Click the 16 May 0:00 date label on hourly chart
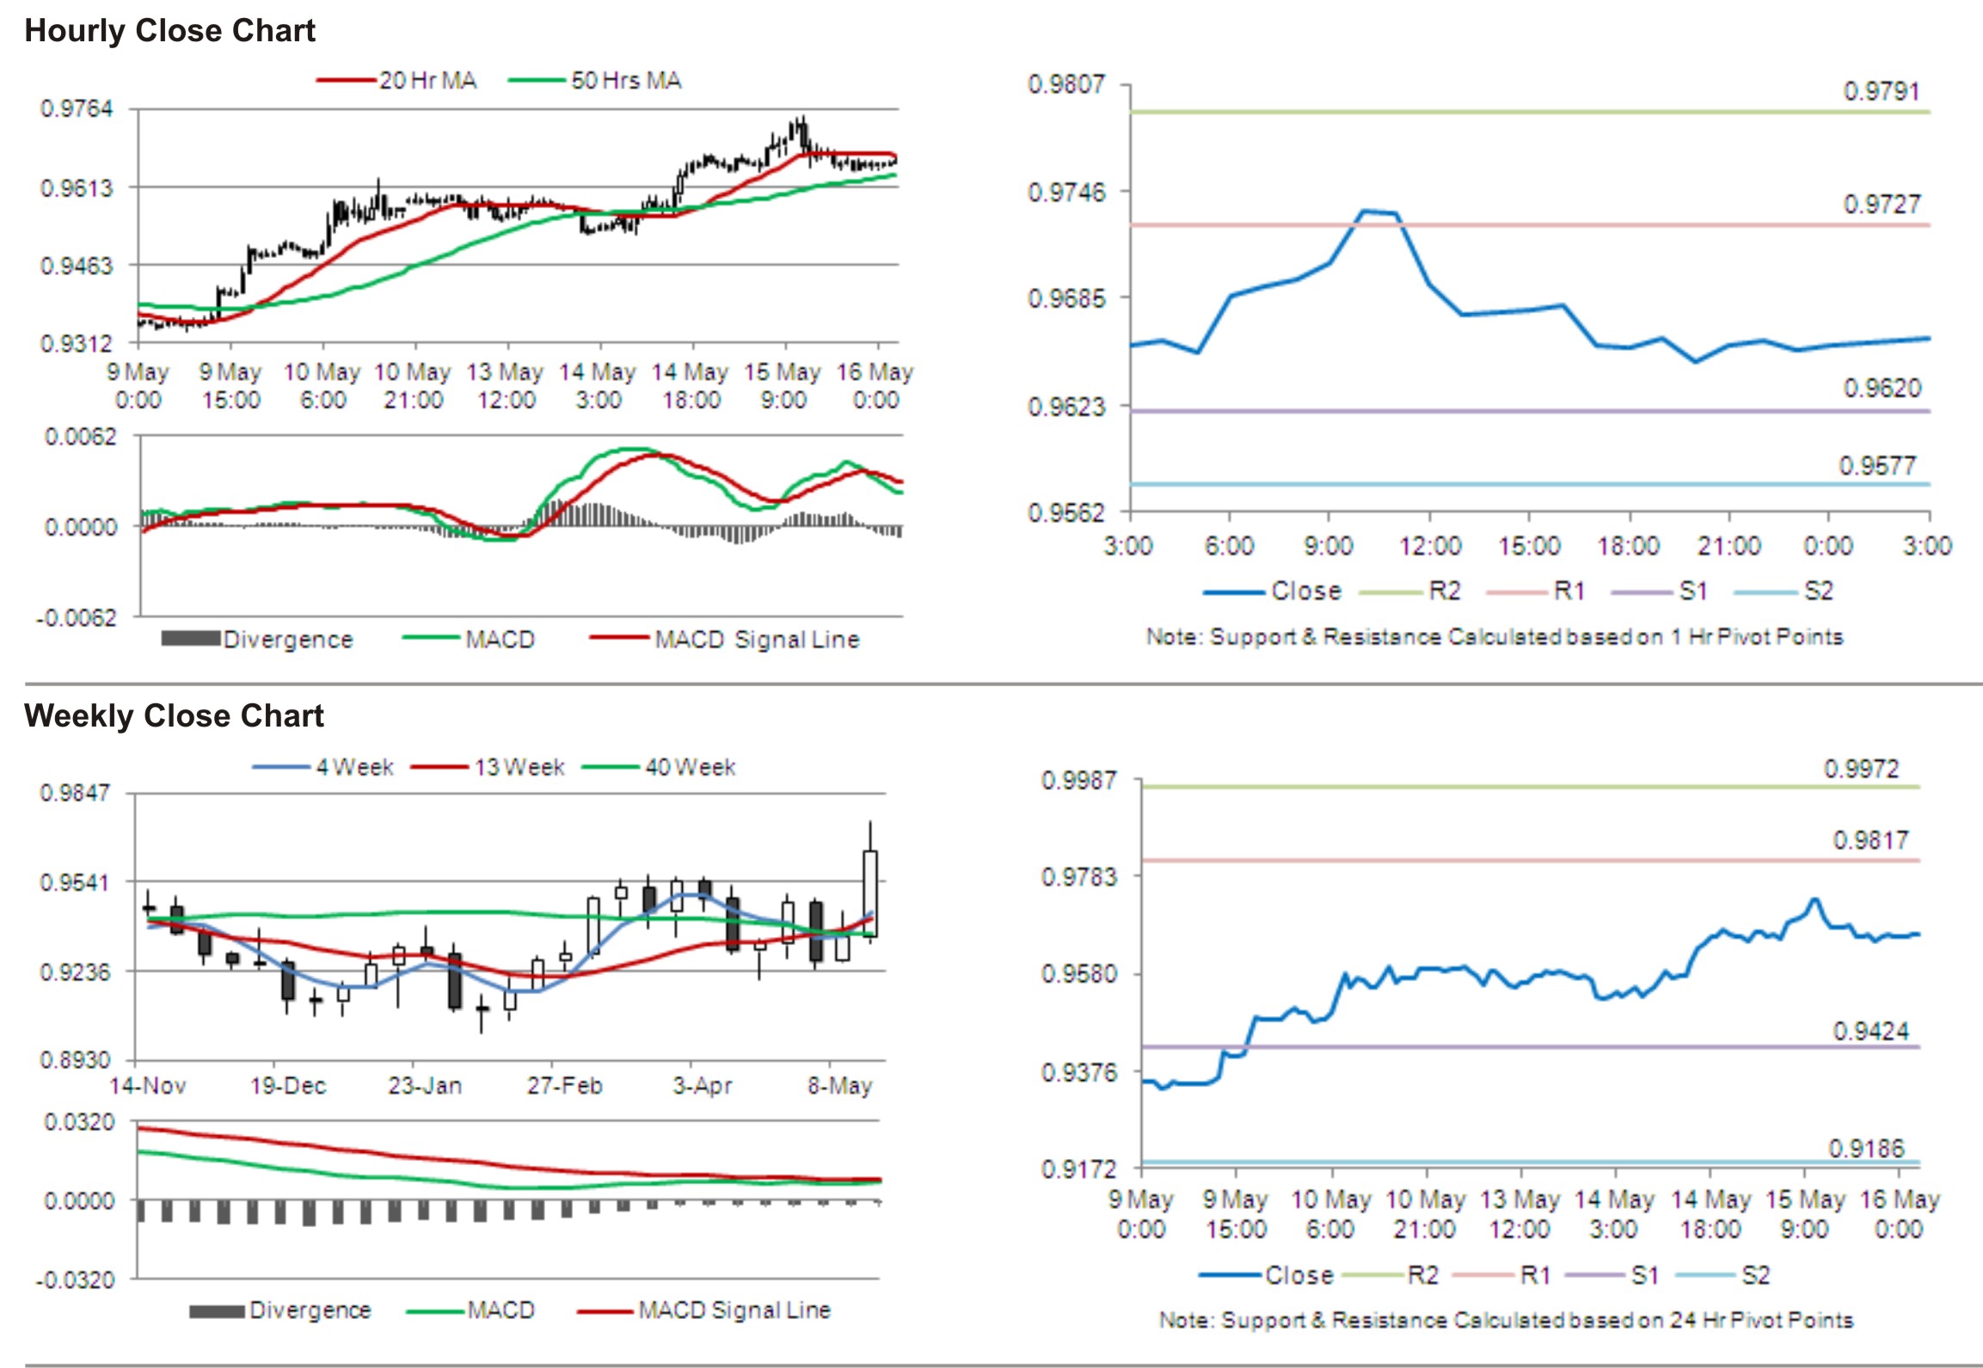 tap(875, 386)
